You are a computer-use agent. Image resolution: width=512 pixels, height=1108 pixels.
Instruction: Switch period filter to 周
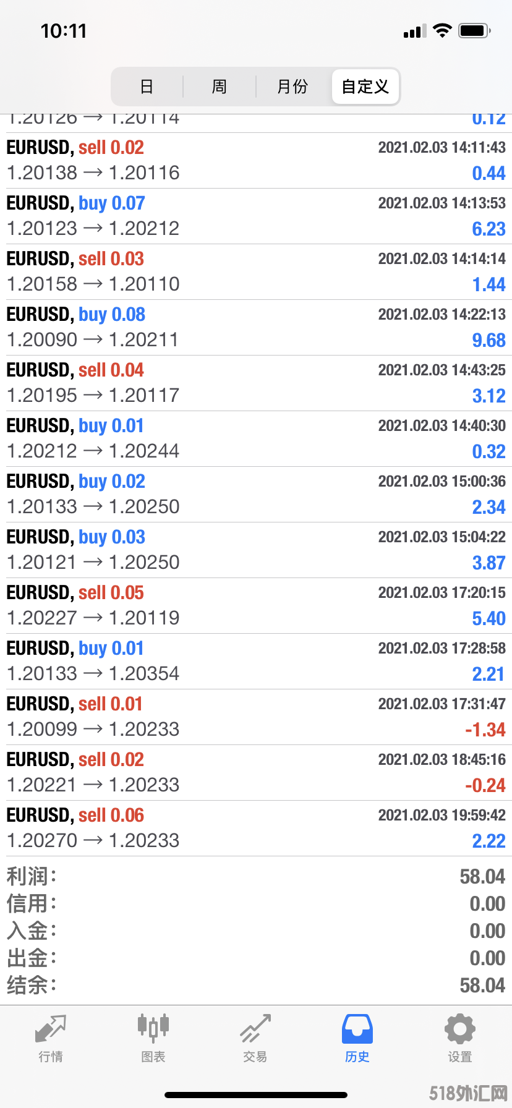tap(220, 87)
